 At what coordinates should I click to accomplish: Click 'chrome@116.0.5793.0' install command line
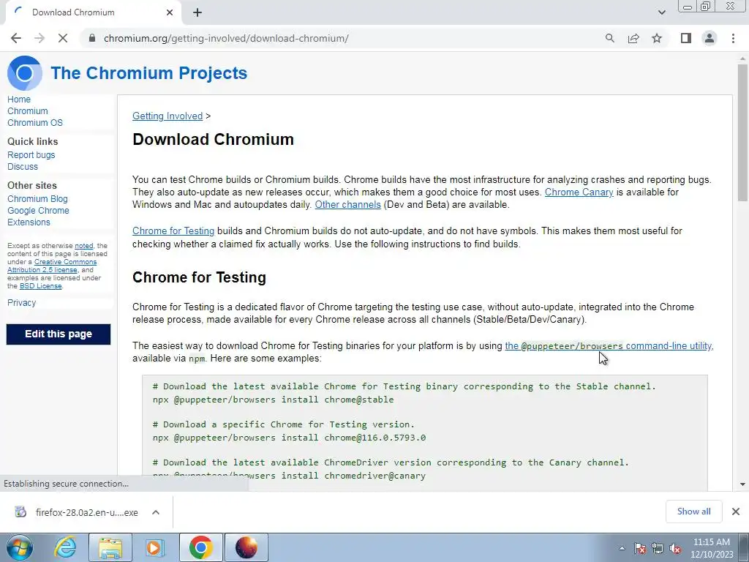(x=289, y=438)
